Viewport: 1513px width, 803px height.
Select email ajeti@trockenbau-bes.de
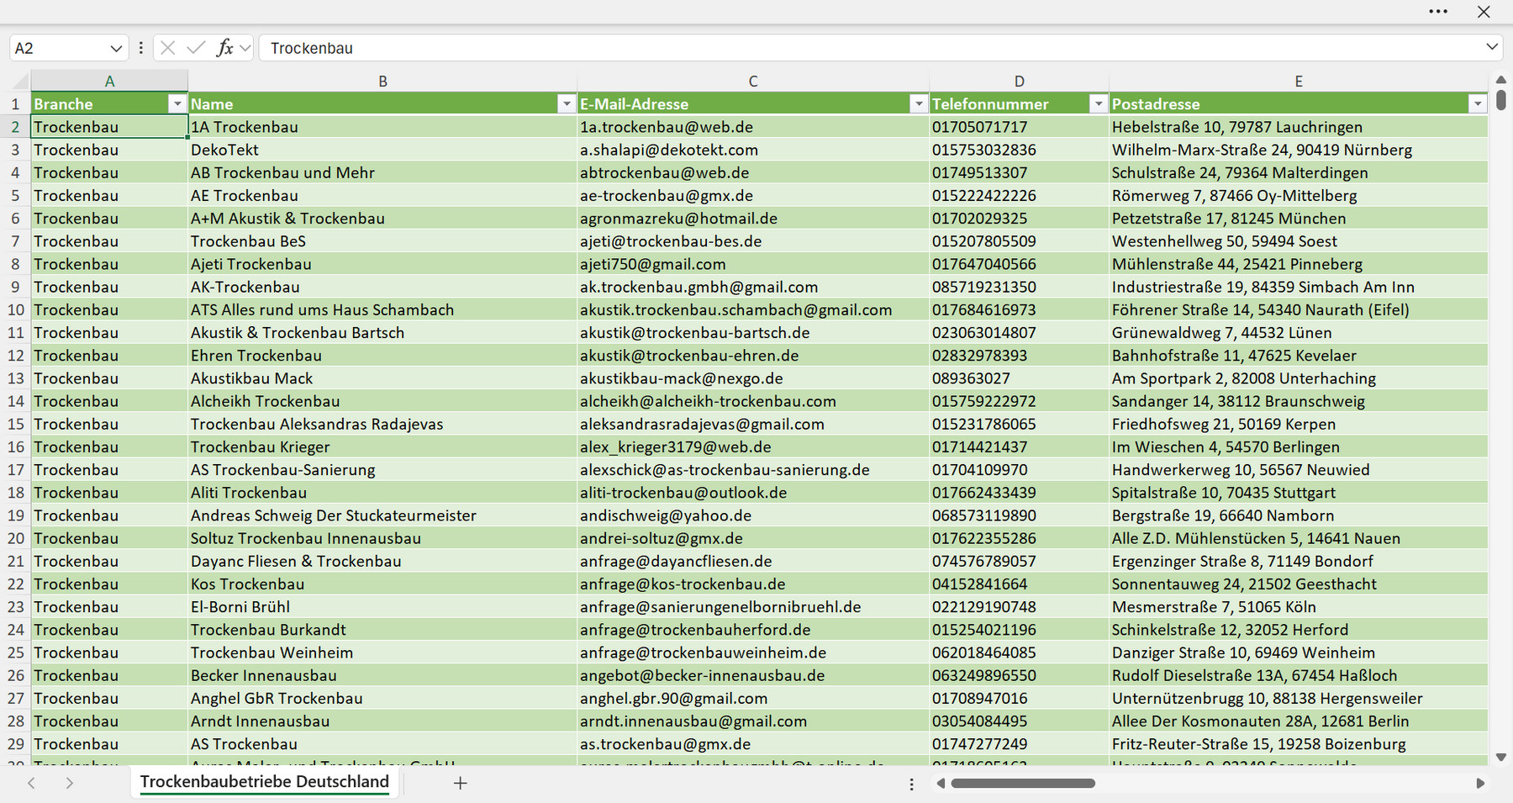[753, 241]
